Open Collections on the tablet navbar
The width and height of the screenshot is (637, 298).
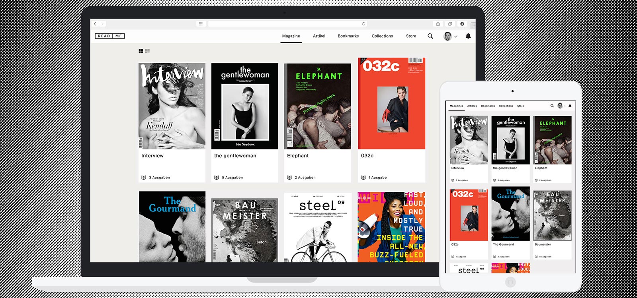coord(506,106)
